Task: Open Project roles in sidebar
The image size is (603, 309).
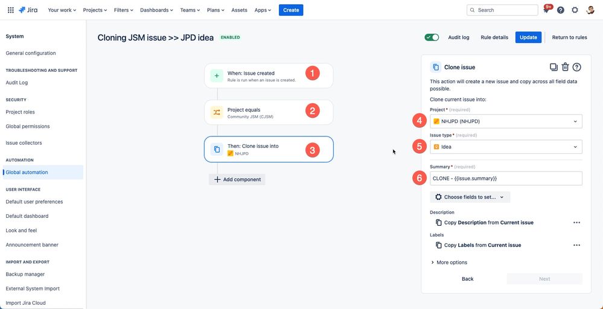Action: [x=20, y=112]
